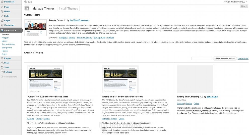
Task: Click the Settings sliders icon
Action: (2, 72)
